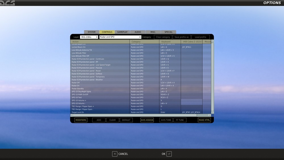This screenshot has width=284, height=160.
Task: Switch to the SYSTEM tab
Action: tap(91, 32)
